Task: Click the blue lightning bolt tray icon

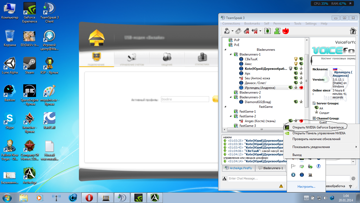Action: coord(319,166)
